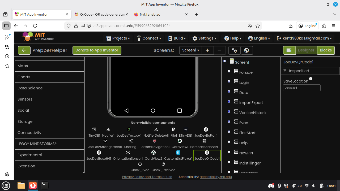Switch to Designer view
This screenshot has height=191, width=340.
(306, 50)
